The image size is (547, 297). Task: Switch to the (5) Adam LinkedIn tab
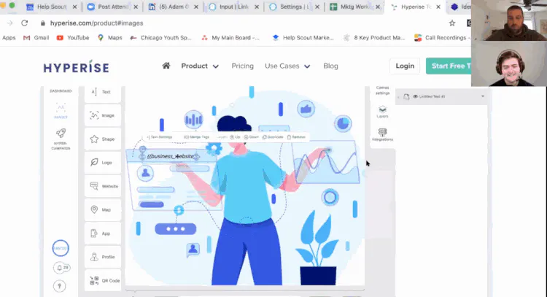pos(174,7)
